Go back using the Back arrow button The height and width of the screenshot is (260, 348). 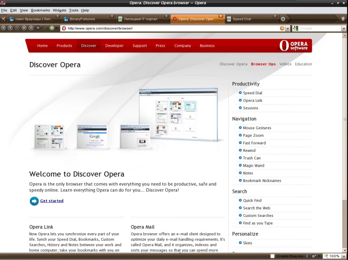[10, 28]
